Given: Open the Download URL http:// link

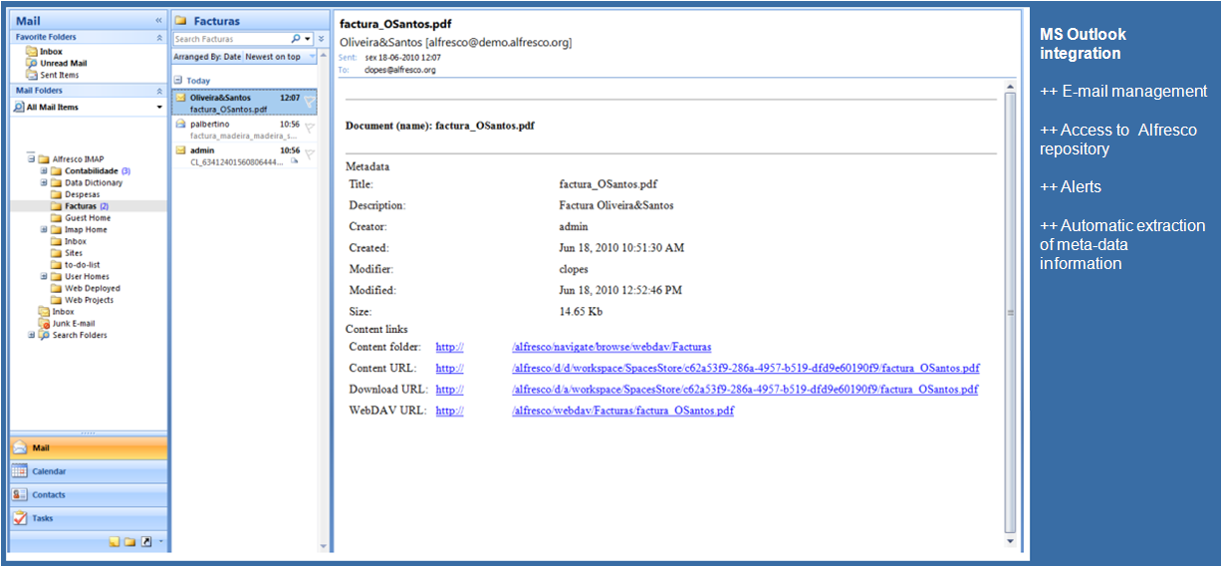Looking at the screenshot, I should (x=450, y=390).
